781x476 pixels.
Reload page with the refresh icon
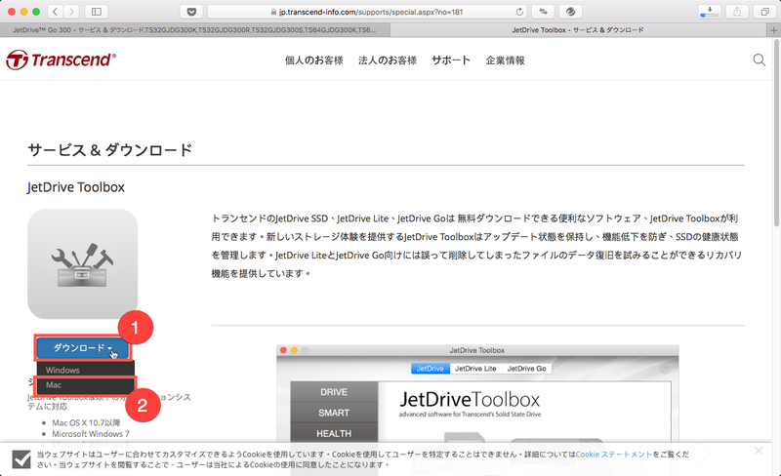point(519,12)
